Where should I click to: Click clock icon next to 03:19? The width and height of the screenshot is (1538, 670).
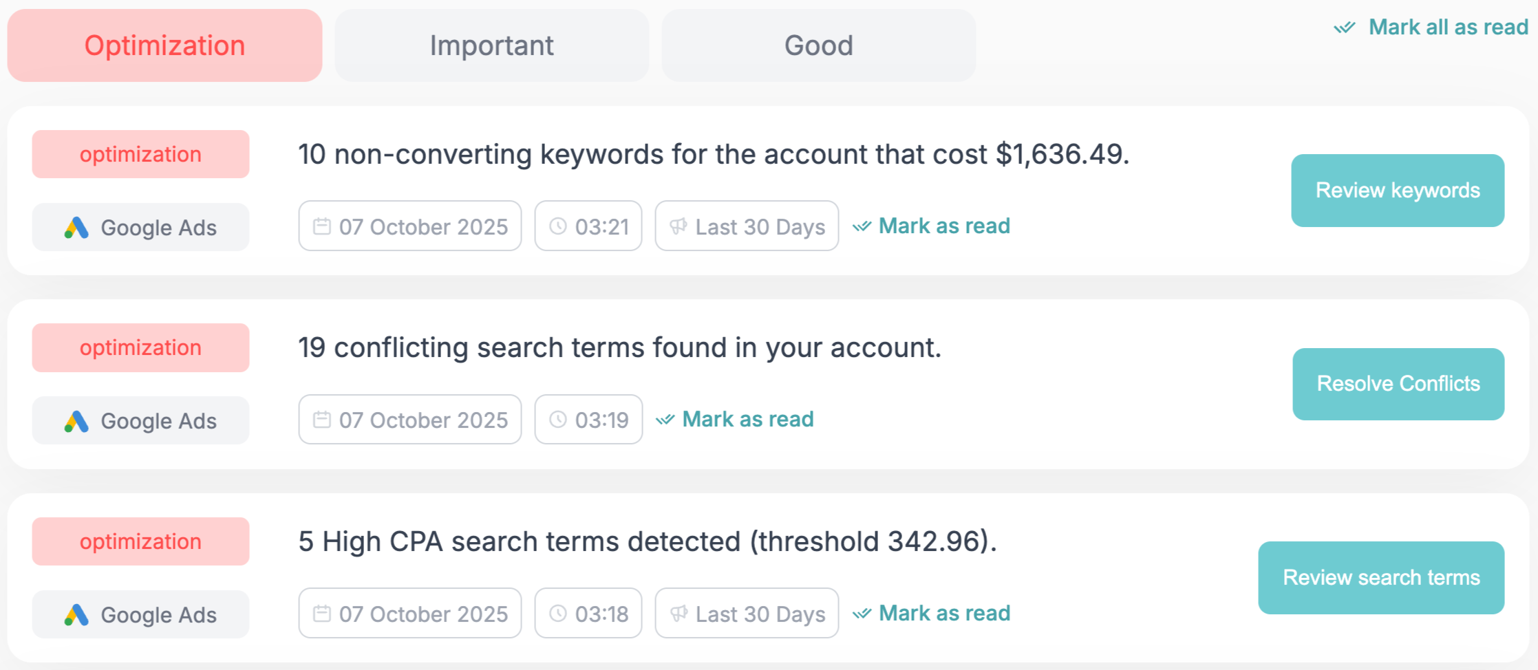click(558, 420)
